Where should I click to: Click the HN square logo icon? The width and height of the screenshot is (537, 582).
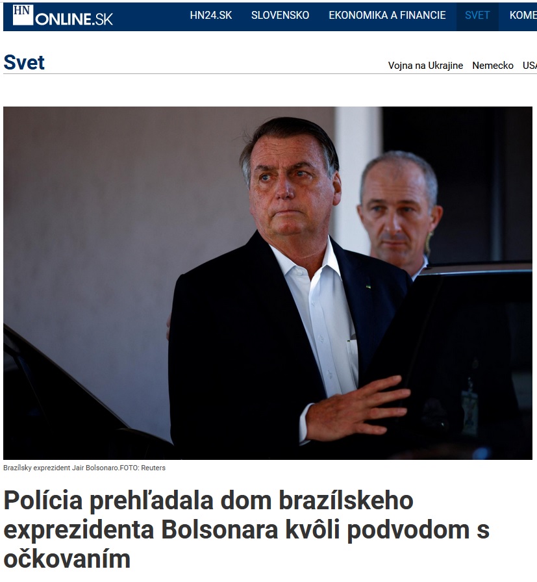(x=23, y=15)
